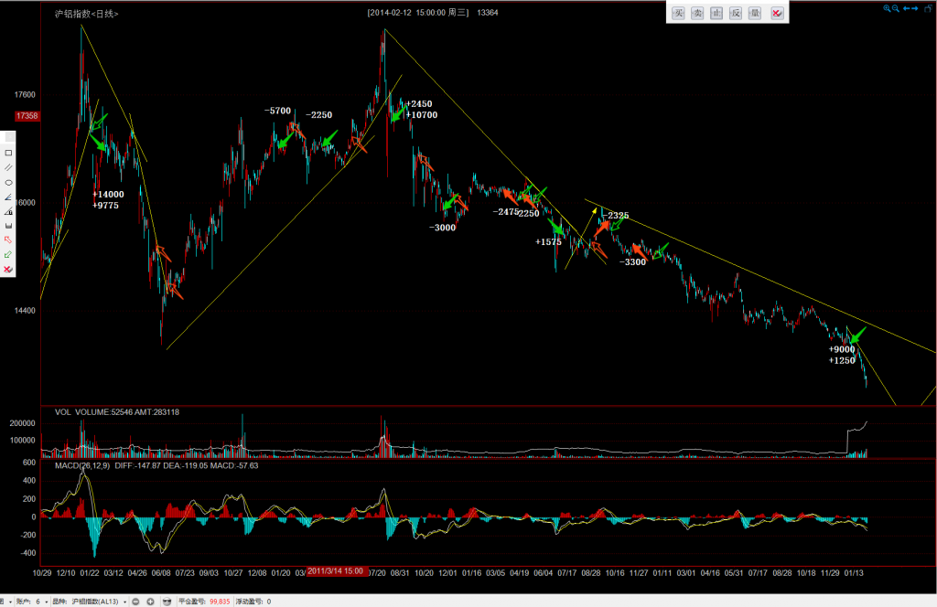The width and height of the screenshot is (937, 607).
Task: Delete drawings with red X eraser in left toolbar
Action: [8, 269]
